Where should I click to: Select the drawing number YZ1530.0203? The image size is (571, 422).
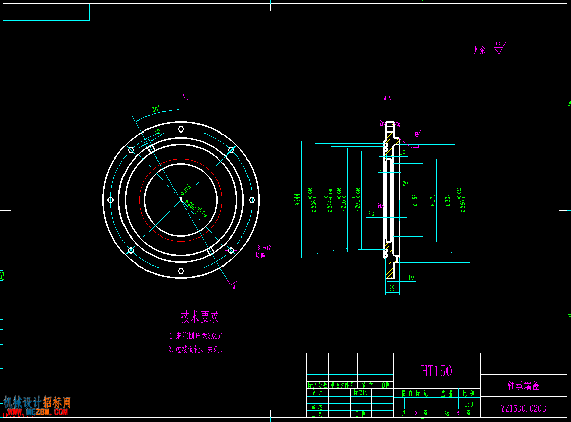click(523, 408)
